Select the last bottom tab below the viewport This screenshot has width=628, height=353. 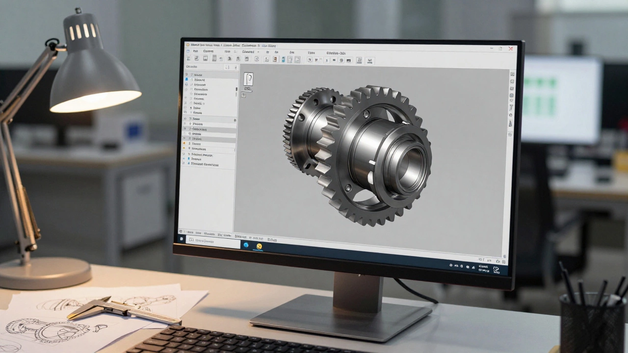pyautogui.click(x=272, y=240)
